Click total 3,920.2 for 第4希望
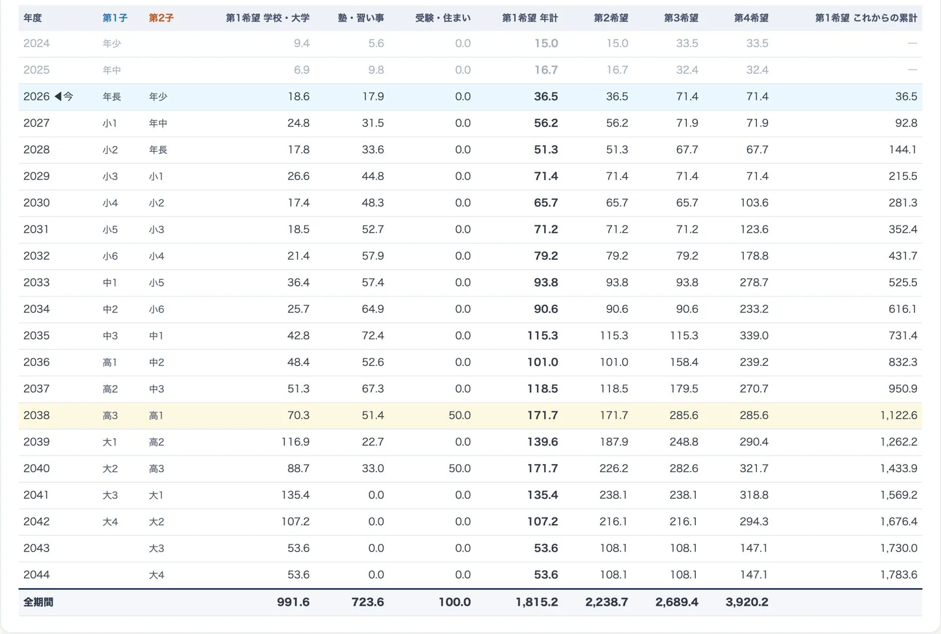Screen dimensions: 941x634 [x=747, y=602]
